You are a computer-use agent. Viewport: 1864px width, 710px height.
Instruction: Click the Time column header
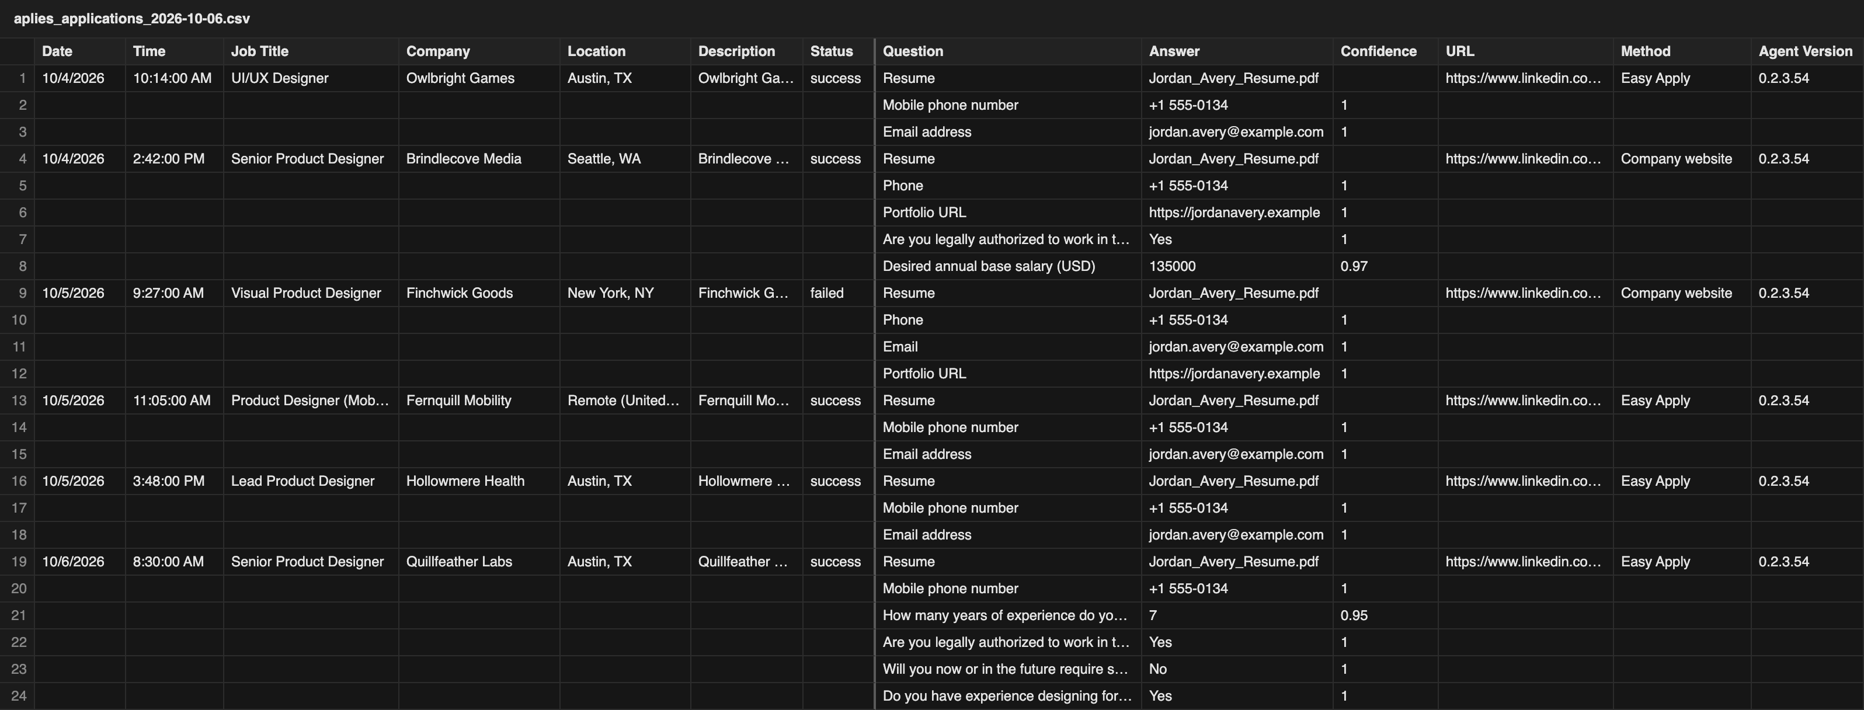coord(175,51)
